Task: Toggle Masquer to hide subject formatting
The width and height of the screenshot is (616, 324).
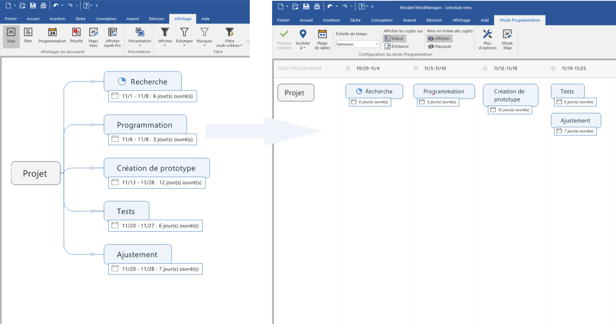Action: point(440,46)
